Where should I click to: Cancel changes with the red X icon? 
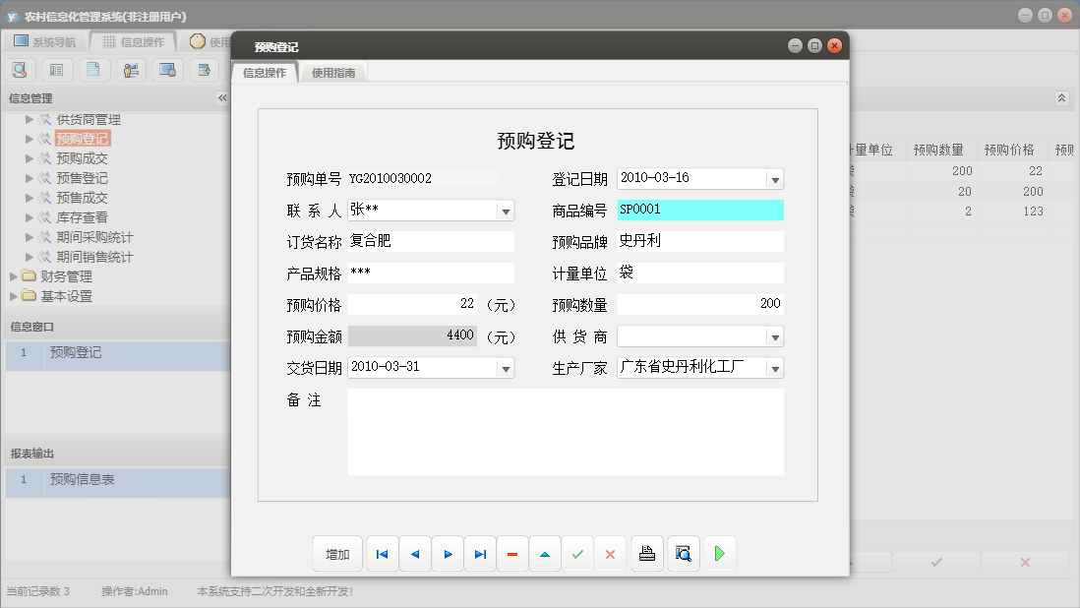pyautogui.click(x=610, y=553)
